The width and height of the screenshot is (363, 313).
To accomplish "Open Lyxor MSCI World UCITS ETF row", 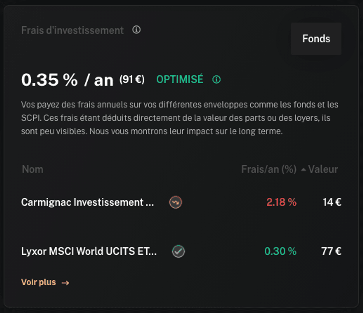I will click(x=89, y=251).
